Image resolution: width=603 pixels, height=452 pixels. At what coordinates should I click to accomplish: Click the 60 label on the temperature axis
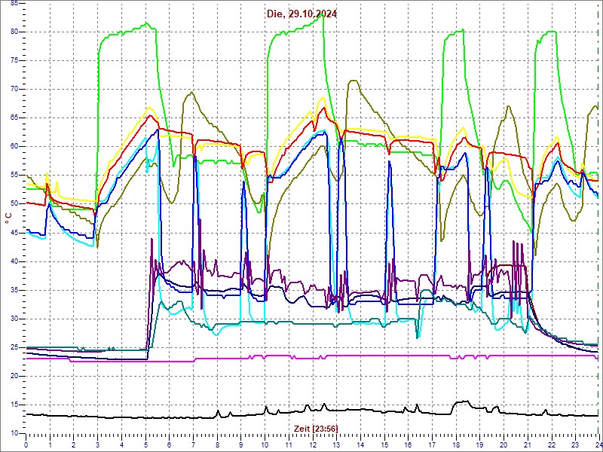point(14,146)
